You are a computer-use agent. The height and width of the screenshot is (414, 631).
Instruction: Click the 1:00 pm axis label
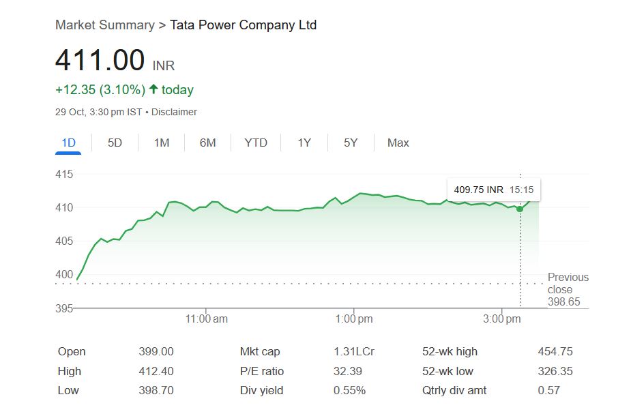tap(354, 319)
